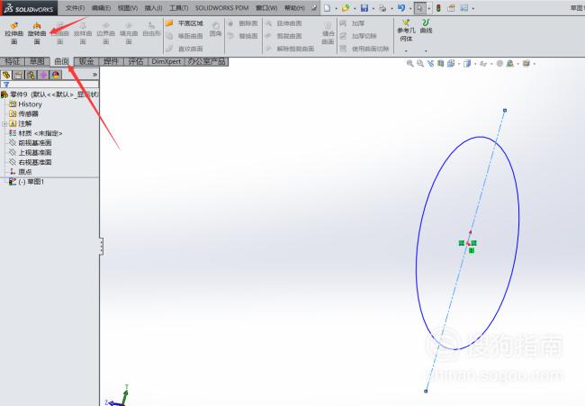The image size is (585, 406).
Task: Select the 解除剪裁曲面 (Untrim Surface) tool
Action: tap(290, 49)
